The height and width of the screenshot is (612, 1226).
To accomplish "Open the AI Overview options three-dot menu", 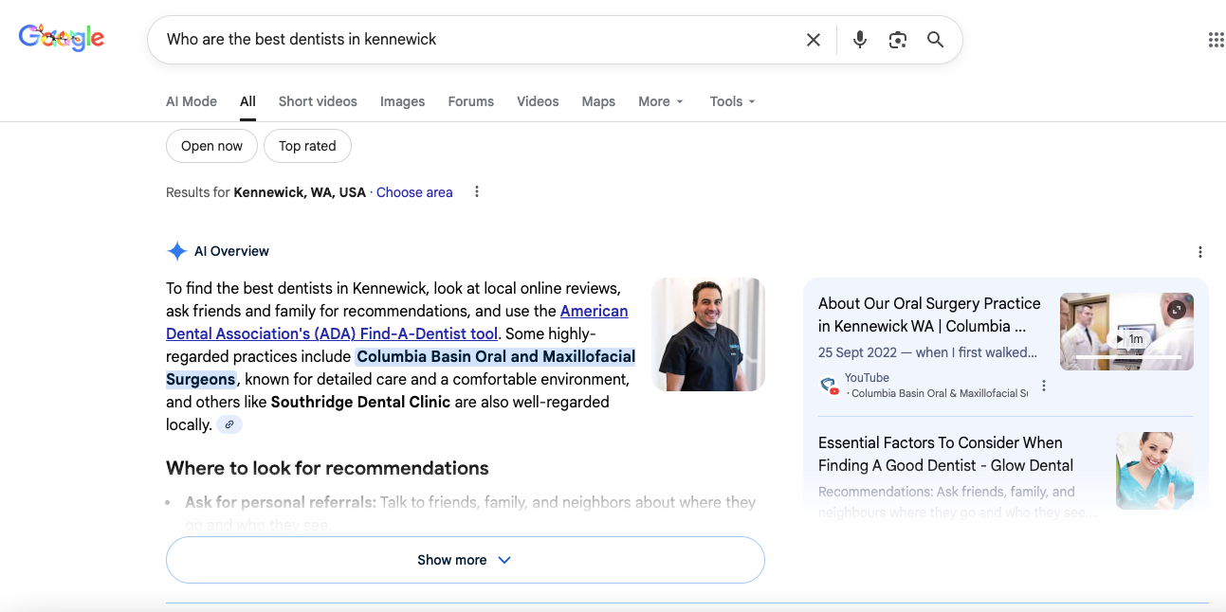I will coord(1200,251).
